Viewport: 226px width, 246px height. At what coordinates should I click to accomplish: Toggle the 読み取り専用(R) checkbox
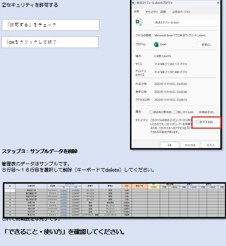pyautogui.click(x=151, y=112)
